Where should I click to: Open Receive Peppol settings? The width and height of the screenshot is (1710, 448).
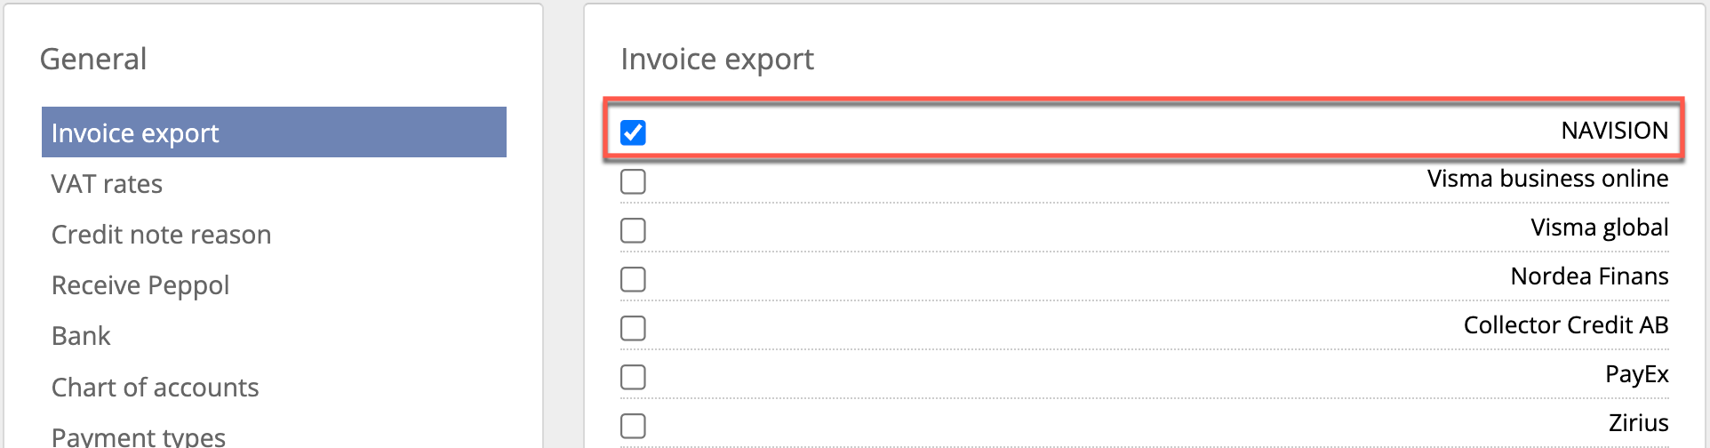coord(140,285)
